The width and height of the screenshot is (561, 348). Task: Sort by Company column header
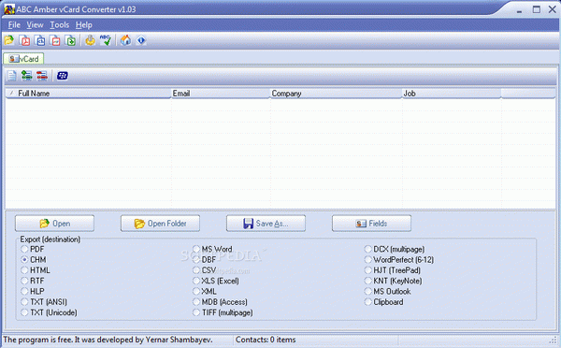(x=336, y=94)
